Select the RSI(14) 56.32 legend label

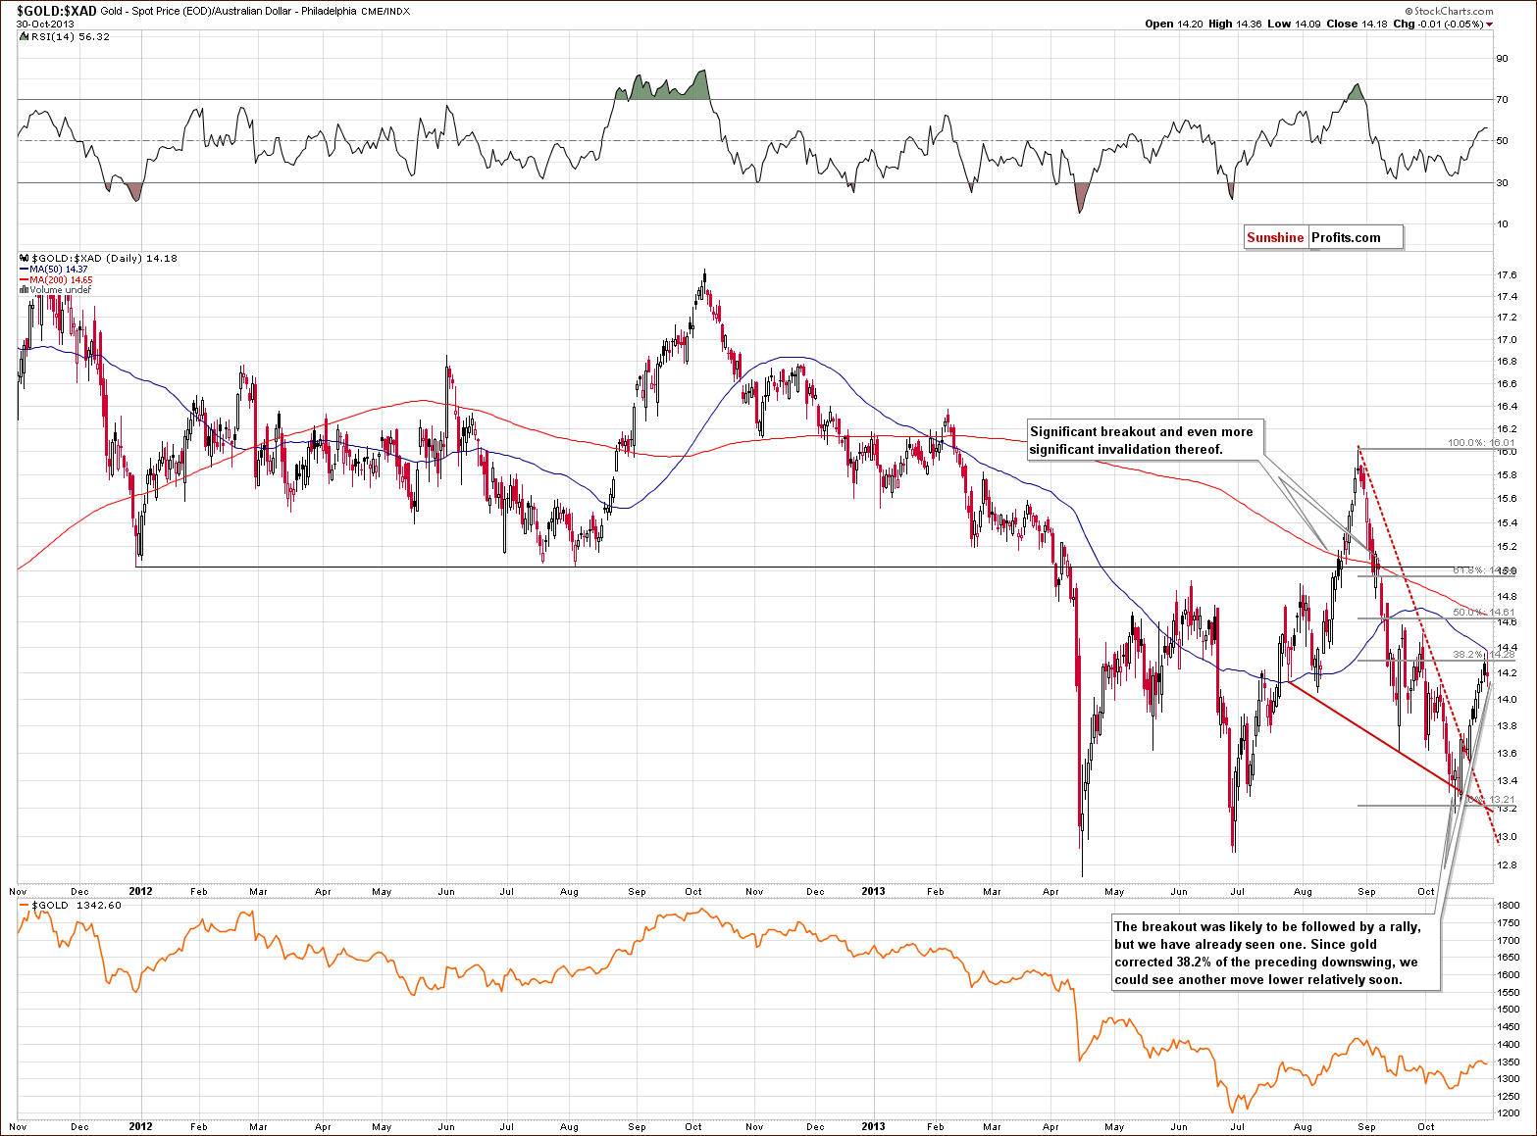point(71,37)
